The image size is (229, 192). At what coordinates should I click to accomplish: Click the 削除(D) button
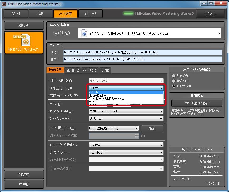[x=24, y=174]
